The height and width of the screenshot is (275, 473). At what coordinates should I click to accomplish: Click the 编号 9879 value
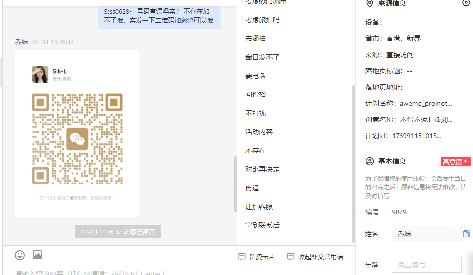399,212
